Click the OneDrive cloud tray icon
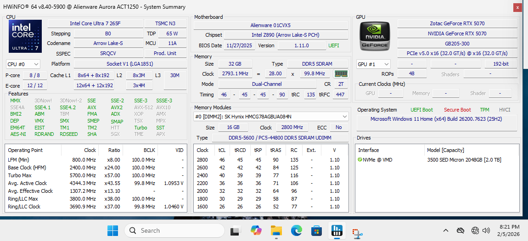The width and height of the screenshot is (528, 241). (461, 230)
